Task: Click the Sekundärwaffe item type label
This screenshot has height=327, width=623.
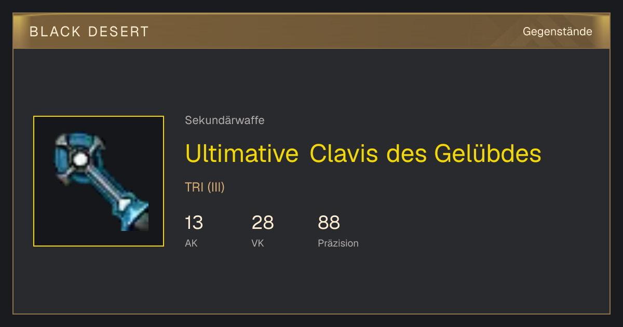Action: 225,120
